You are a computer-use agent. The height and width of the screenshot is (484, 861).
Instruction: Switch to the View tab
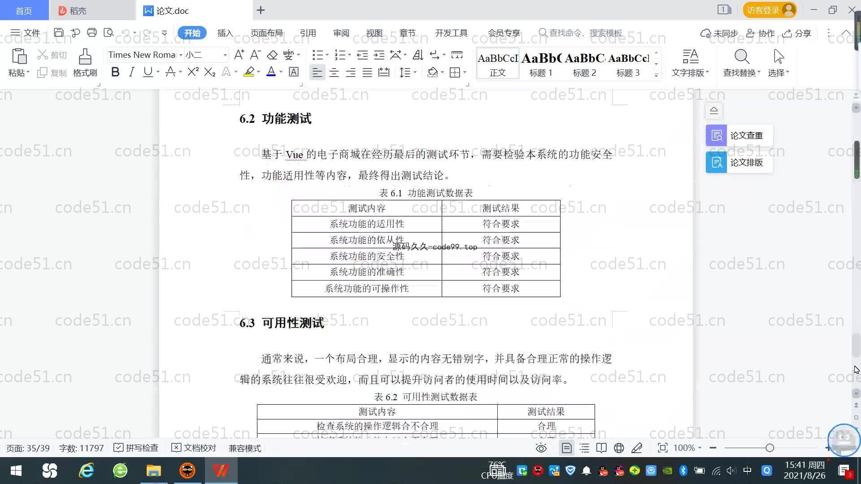click(x=374, y=33)
